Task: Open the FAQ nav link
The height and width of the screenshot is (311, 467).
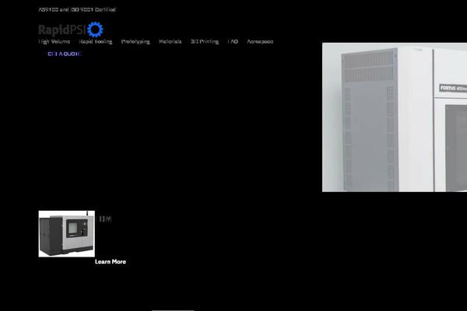Action: coord(233,42)
